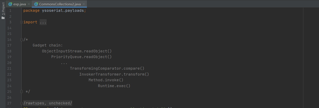Switch to the exp.java tab
The width and height of the screenshot is (319, 108).
(19, 4)
